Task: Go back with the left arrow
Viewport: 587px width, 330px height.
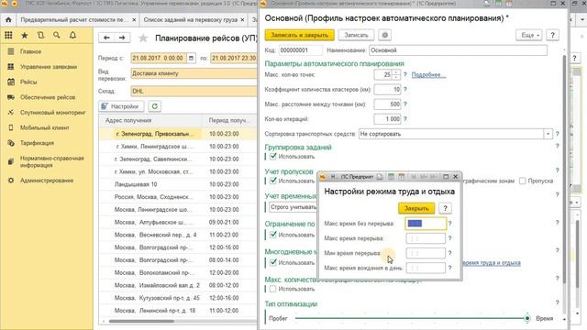Action: 106,38
